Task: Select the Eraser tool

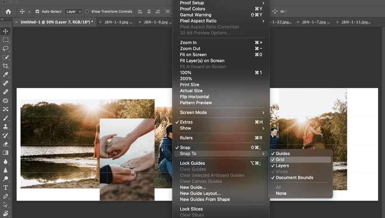Action: (5, 144)
